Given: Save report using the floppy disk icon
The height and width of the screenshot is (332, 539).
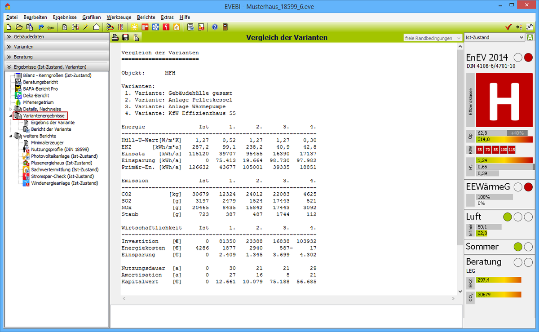Looking at the screenshot, I should tap(125, 38).
